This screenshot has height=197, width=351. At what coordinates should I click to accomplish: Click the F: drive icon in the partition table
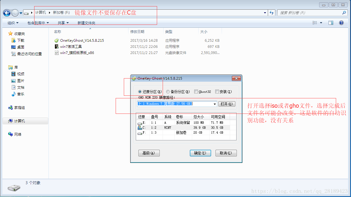click(140, 133)
